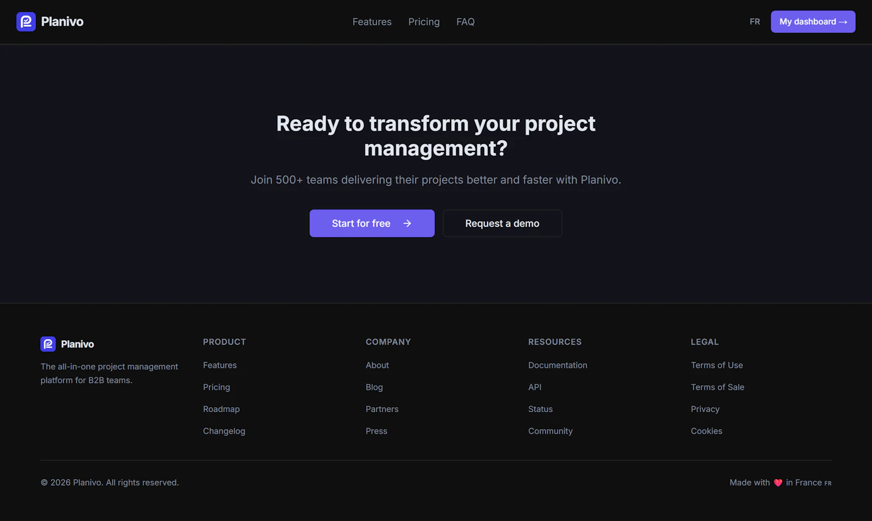This screenshot has width=872, height=521.
Task: Open the Pricing link under Product
Action: tap(216, 387)
